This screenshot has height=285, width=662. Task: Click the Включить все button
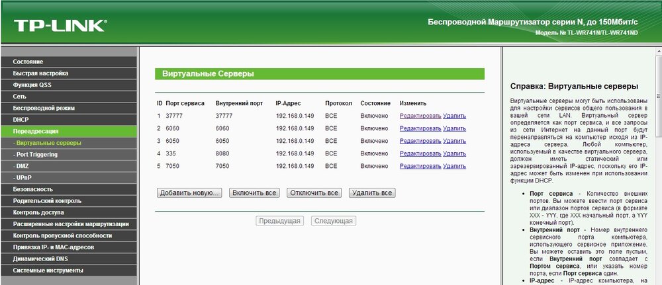coord(255,193)
